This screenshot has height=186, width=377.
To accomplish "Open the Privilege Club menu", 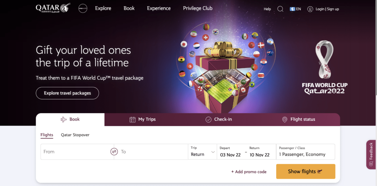I will point(198,8).
